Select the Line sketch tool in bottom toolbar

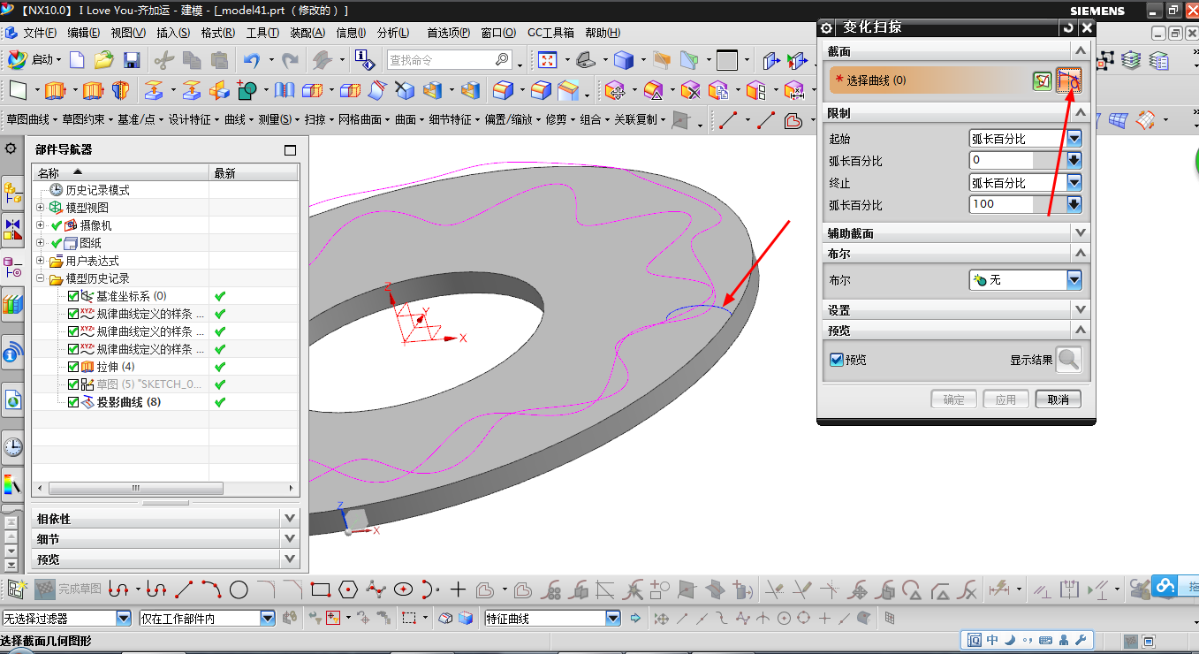184,589
